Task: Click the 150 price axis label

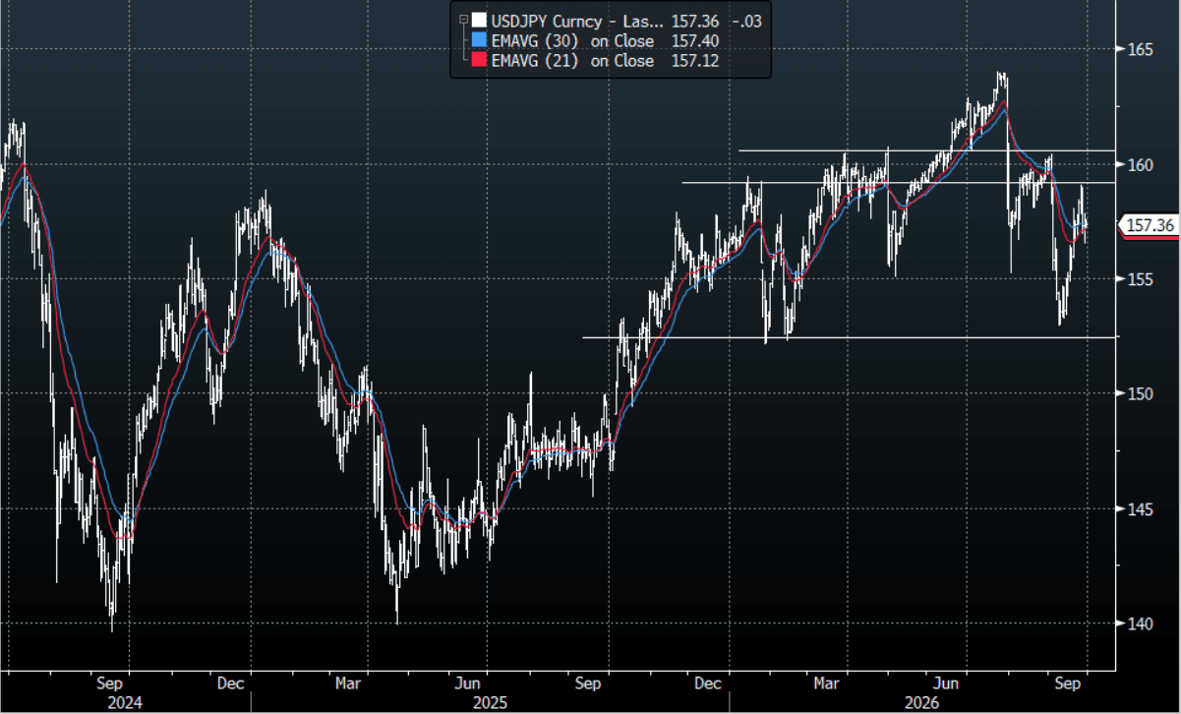Action: point(1139,393)
